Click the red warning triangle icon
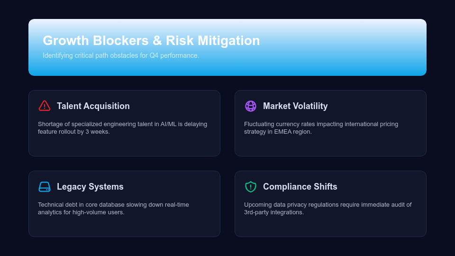Viewport: 455px width, 256px height. (45, 106)
